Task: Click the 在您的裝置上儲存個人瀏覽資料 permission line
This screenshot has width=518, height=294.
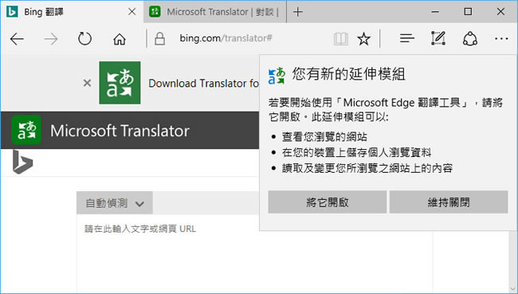Action: 356,152
